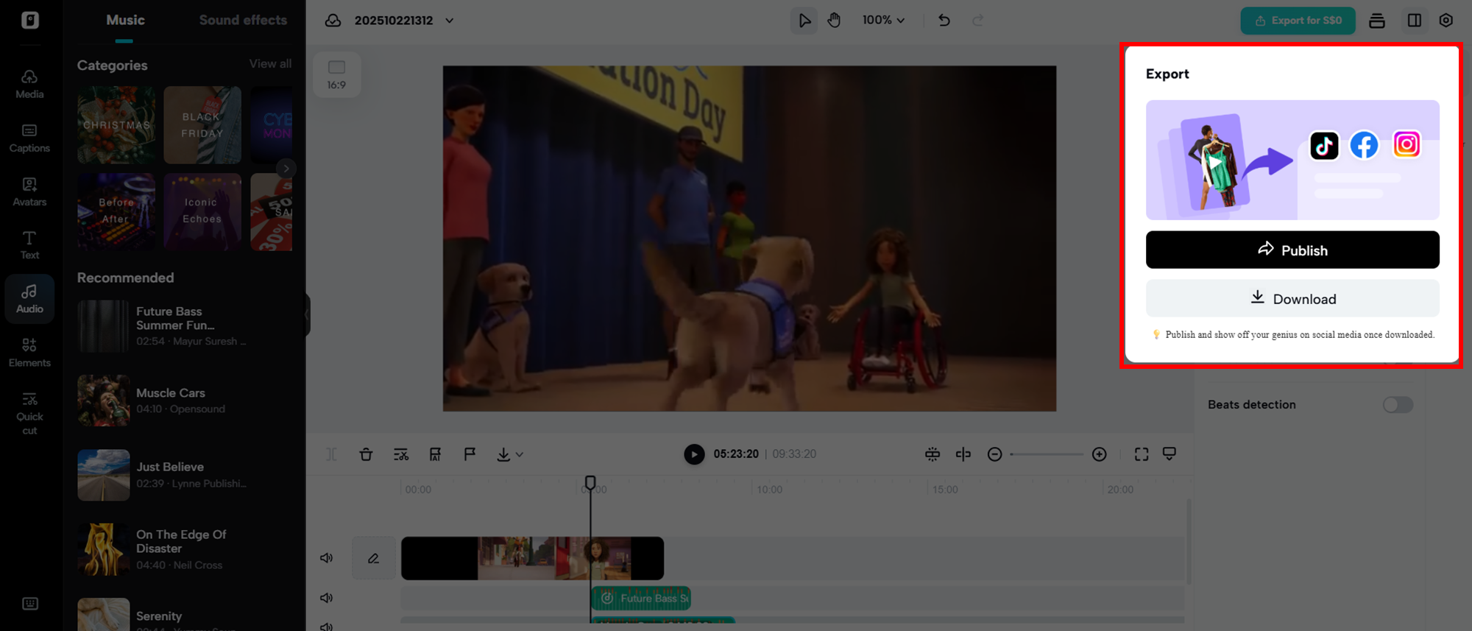Open the project name dropdown chevron
1472x631 pixels.
(x=449, y=21)
